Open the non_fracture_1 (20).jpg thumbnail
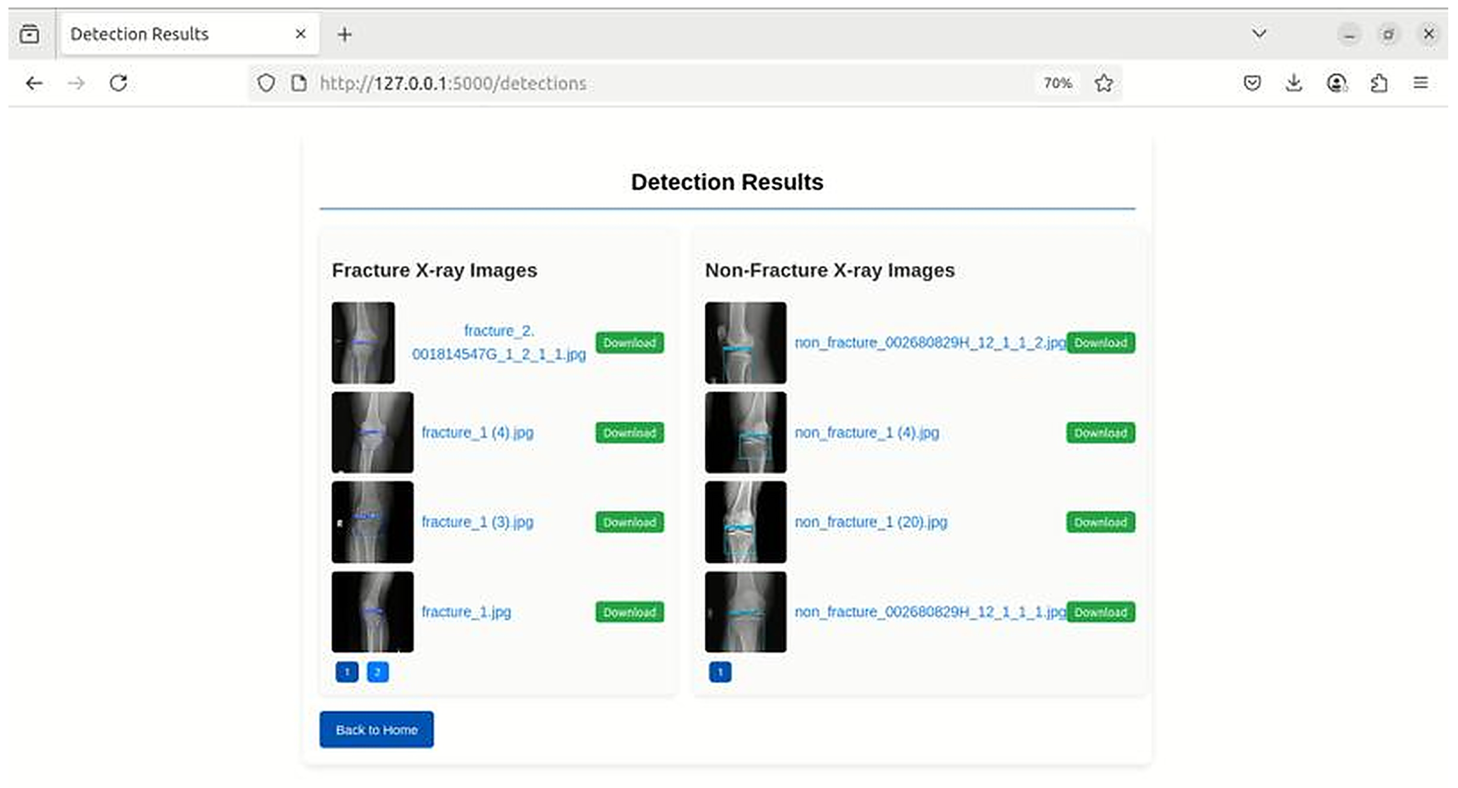 coord(745,522)
